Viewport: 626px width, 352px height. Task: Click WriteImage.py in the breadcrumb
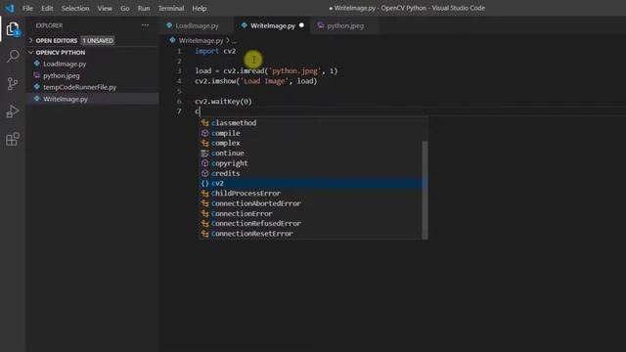click(x=201, y=40)
